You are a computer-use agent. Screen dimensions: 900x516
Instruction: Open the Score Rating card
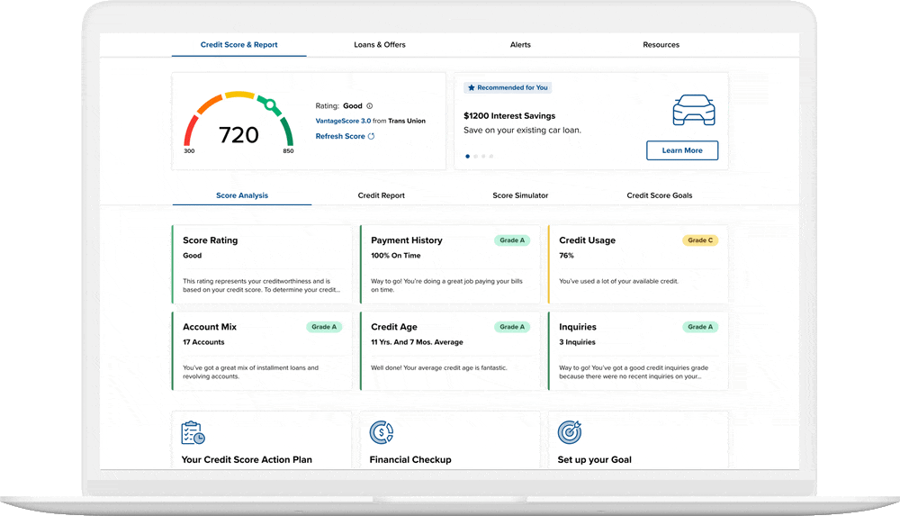coord(262,265)
